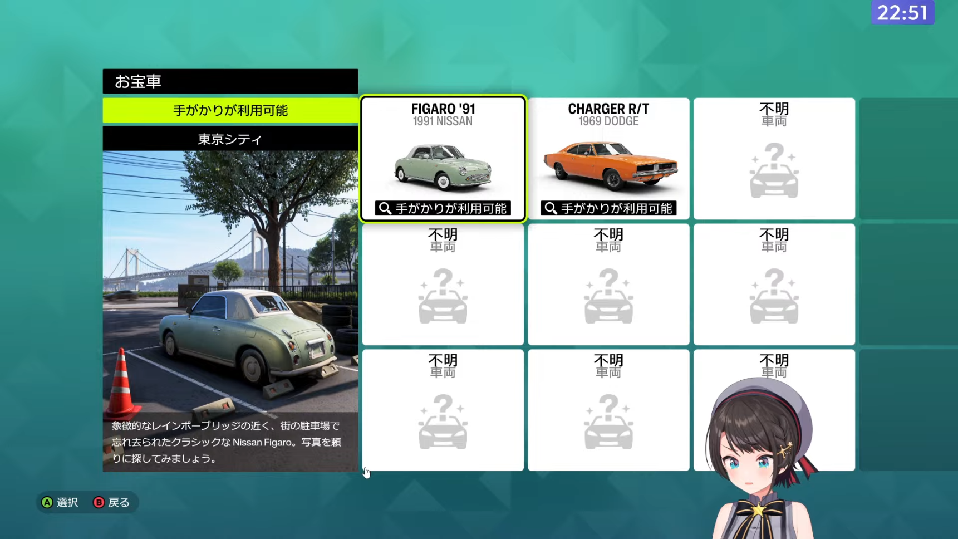958x539 pixels.
Task: Click the green A 選択 button icon
Action: point(47,502)
